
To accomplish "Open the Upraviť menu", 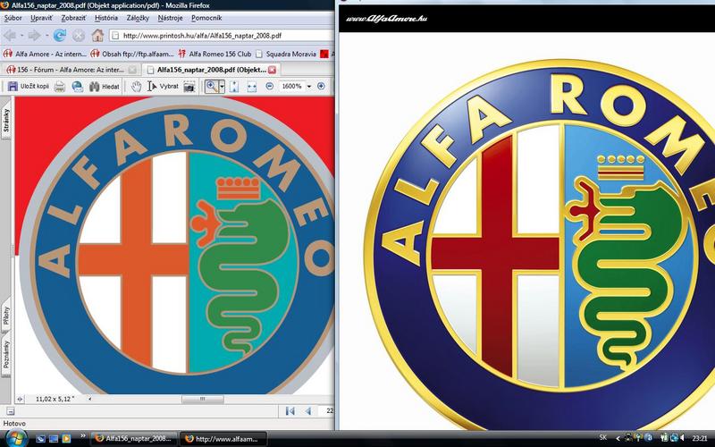I will click(41, 18).
